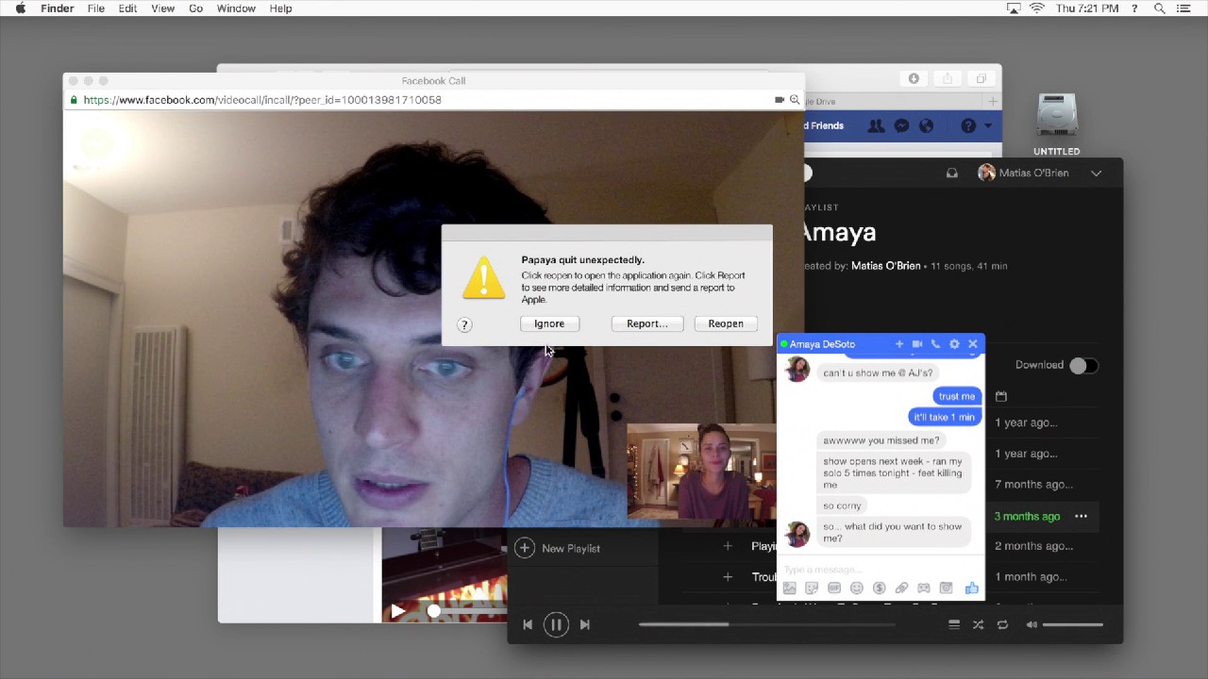This screenshot has width=1208, height=679.
Task: Open the GIF picker in chat
Action: point(834,588)
